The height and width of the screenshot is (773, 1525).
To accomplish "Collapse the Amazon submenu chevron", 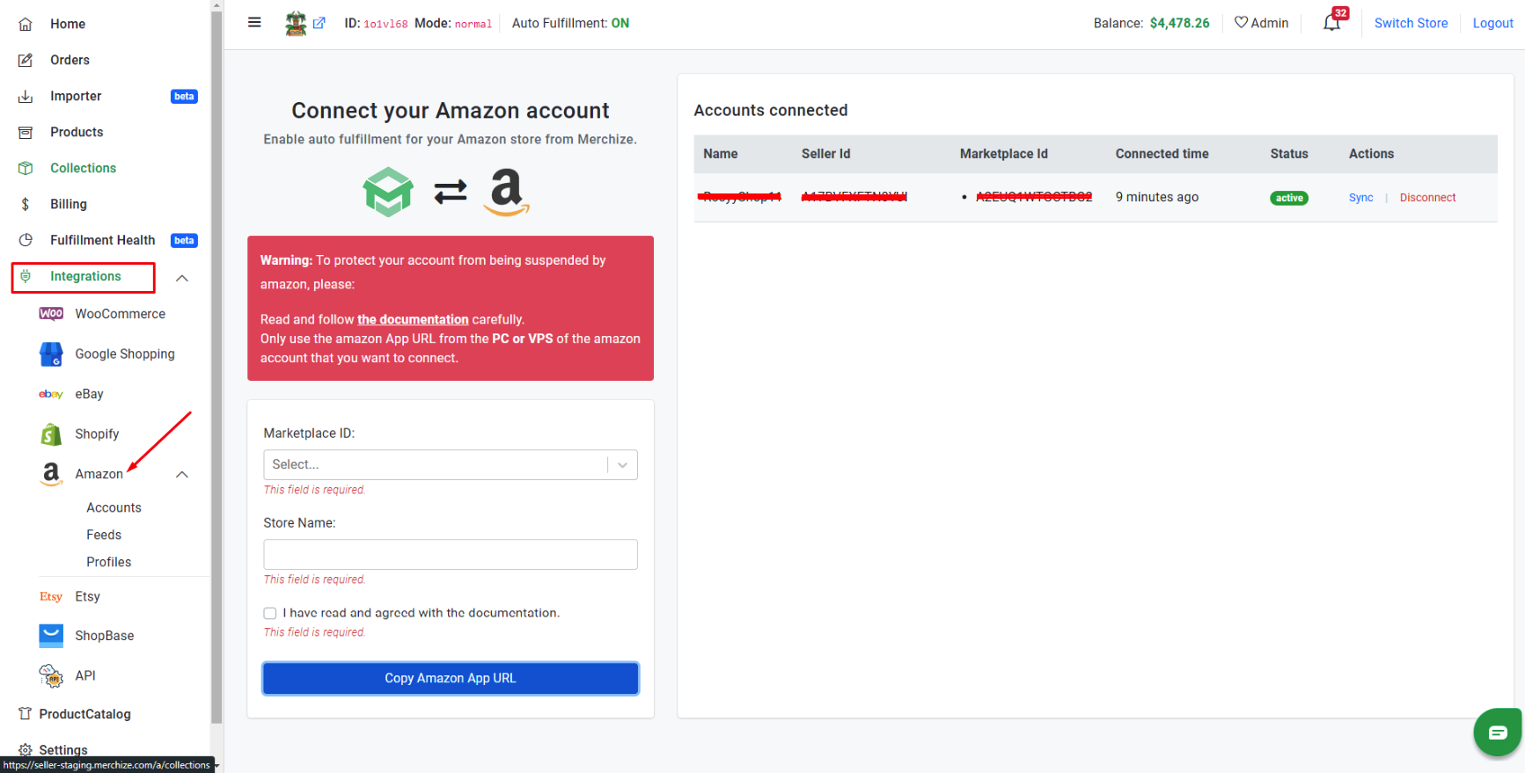I will click(x=182, y=474).
